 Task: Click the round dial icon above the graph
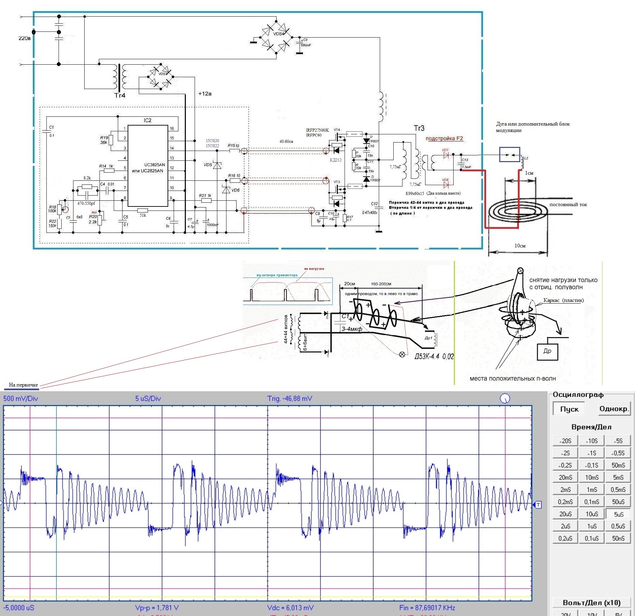(x=505, y=398)
